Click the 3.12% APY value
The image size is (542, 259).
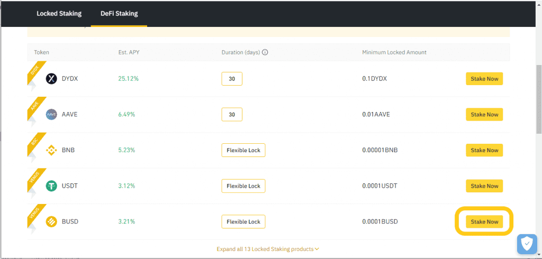pos(127,186)
